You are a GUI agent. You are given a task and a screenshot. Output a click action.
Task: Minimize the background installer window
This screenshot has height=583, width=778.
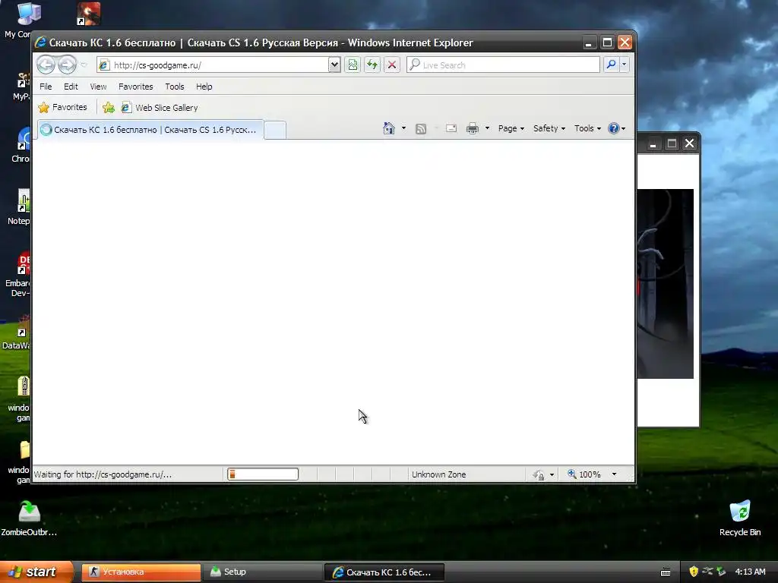pyautogui.click(x=653, y=143)
